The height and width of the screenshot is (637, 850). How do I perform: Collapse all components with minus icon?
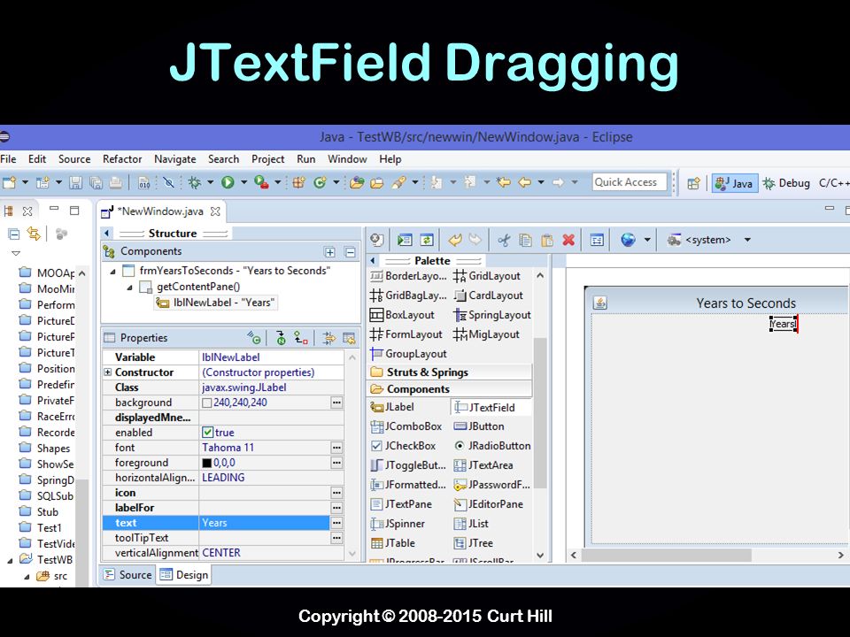coord(351,252)
